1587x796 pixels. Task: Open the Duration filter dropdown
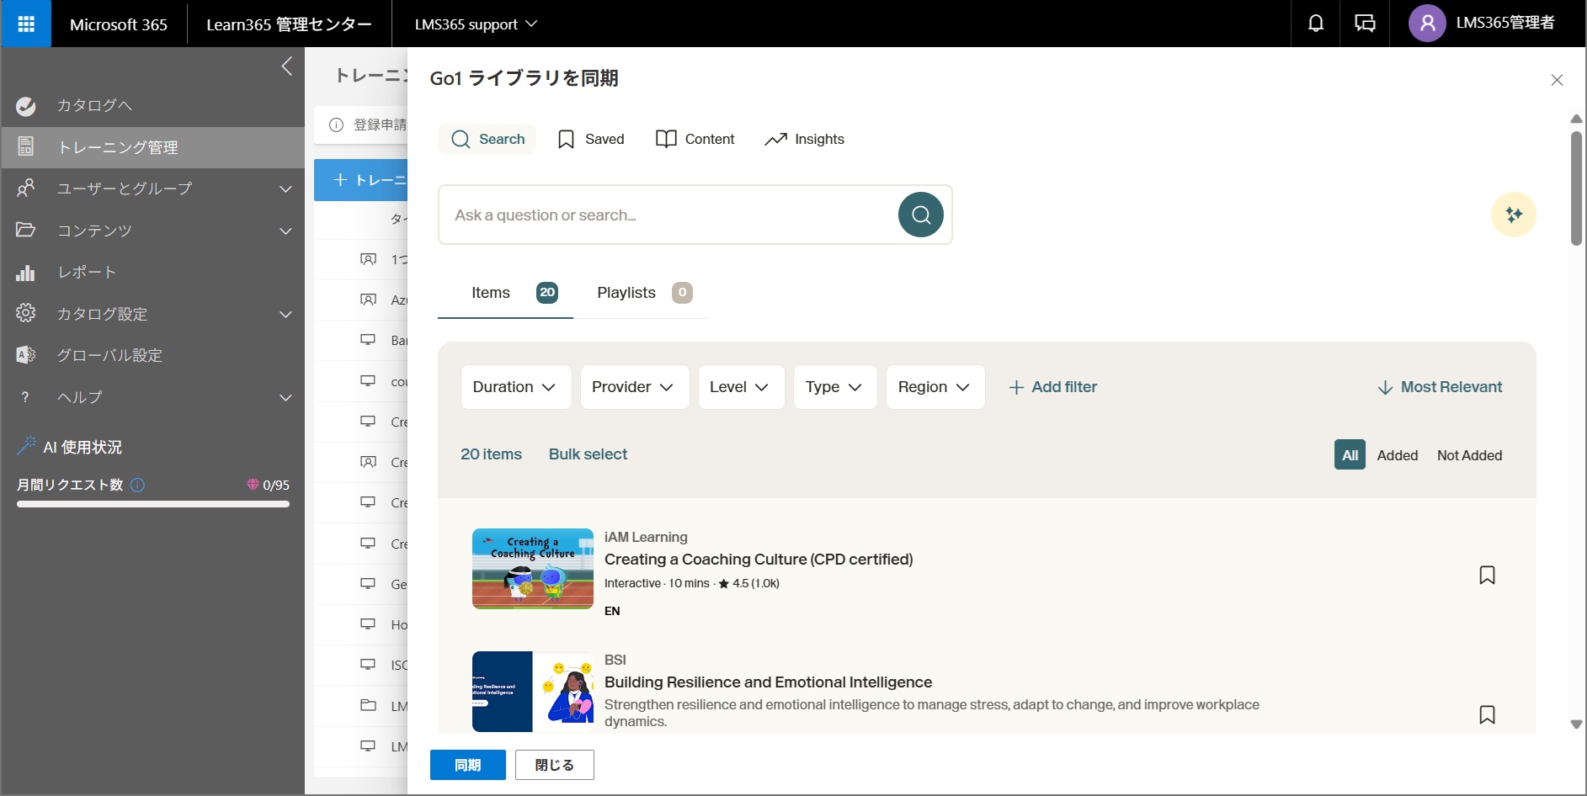point(516,387)
